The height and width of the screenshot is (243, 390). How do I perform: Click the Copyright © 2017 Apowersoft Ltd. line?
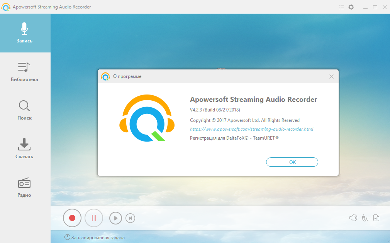(x=245, y=120)
